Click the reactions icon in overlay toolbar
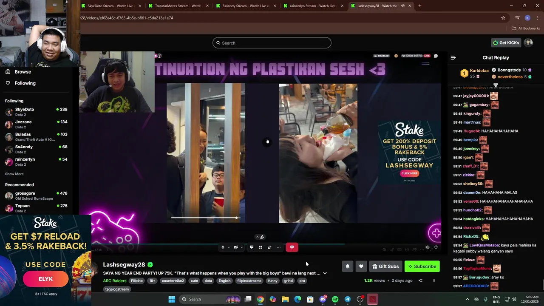This screenshot has height=306, width=544. 269,247
